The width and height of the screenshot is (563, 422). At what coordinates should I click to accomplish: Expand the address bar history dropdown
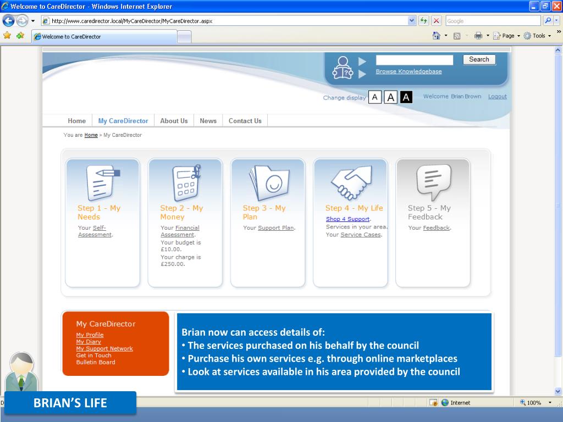pos(411,21)
